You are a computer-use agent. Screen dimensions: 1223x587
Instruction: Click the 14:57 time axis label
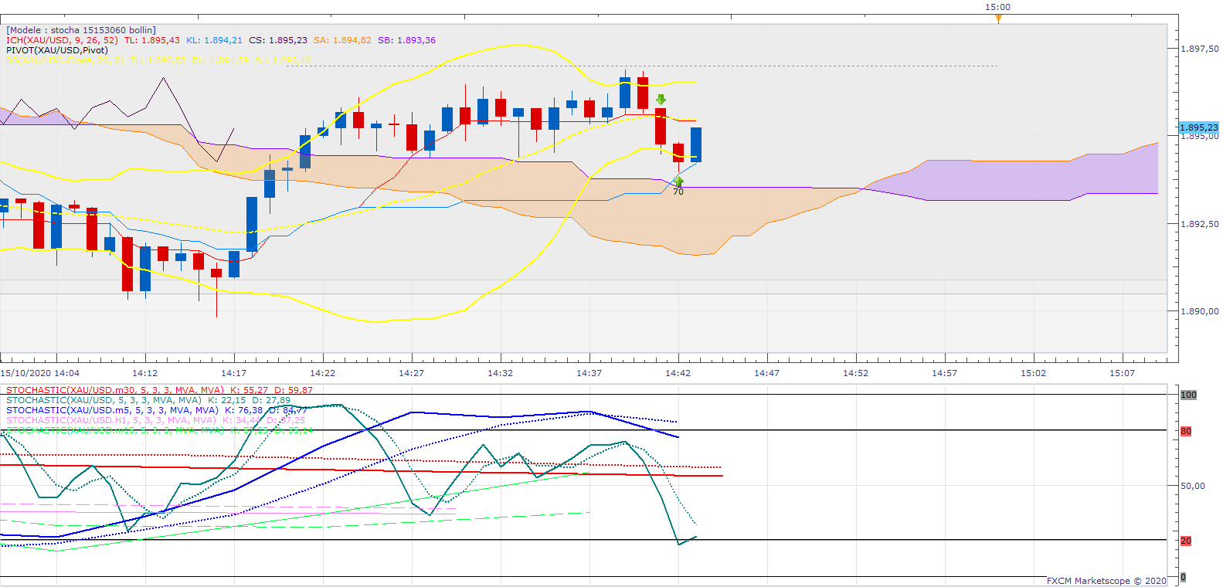(944, 373)
